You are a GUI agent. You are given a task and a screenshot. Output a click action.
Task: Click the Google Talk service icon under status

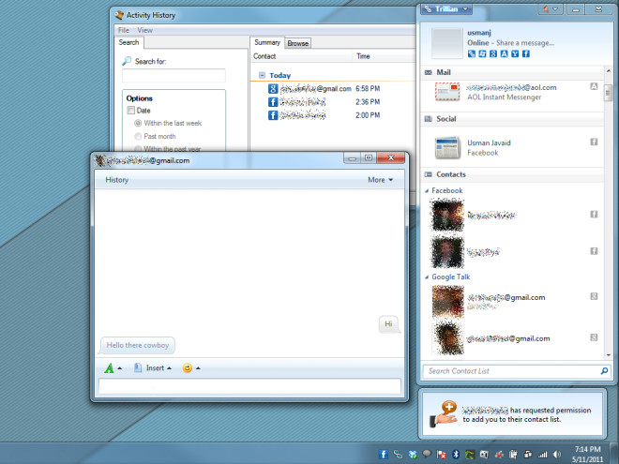[x=493, y=53]
